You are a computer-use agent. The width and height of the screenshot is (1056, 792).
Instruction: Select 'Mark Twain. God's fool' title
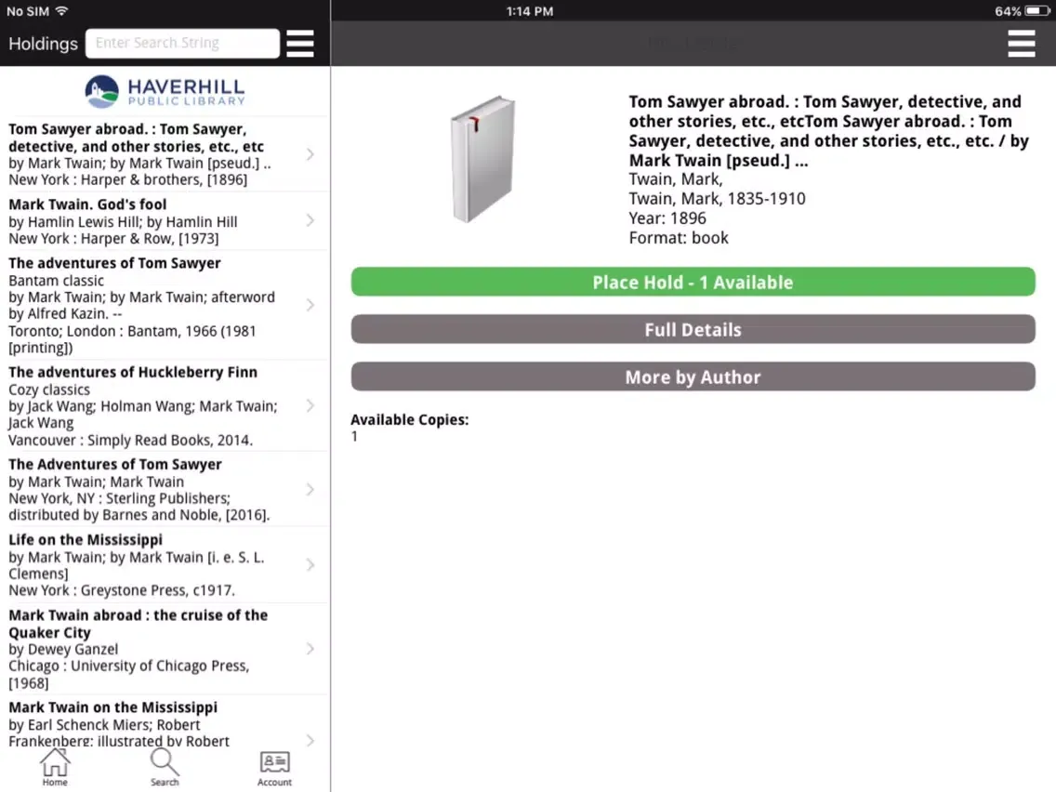pos(87,205)
